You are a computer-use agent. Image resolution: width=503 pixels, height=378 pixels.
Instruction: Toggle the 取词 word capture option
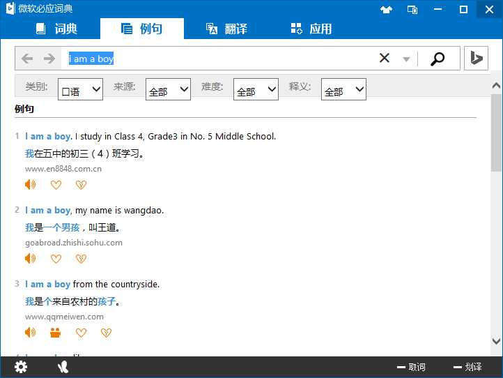click(411, 367)
